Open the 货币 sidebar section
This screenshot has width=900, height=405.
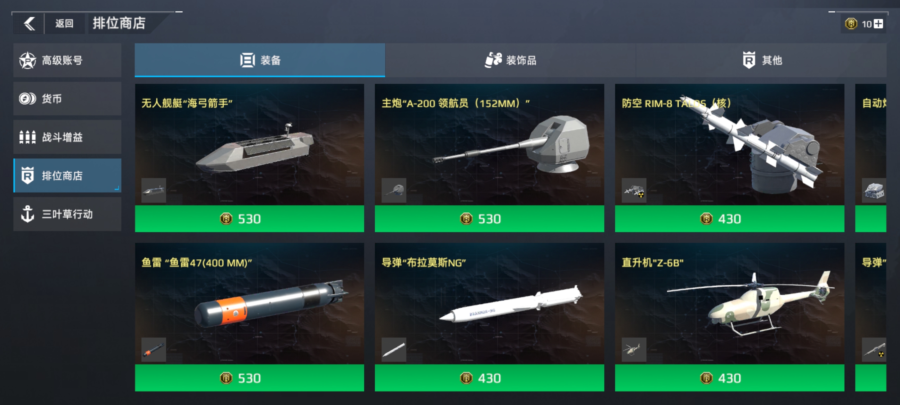coord(67,99)
